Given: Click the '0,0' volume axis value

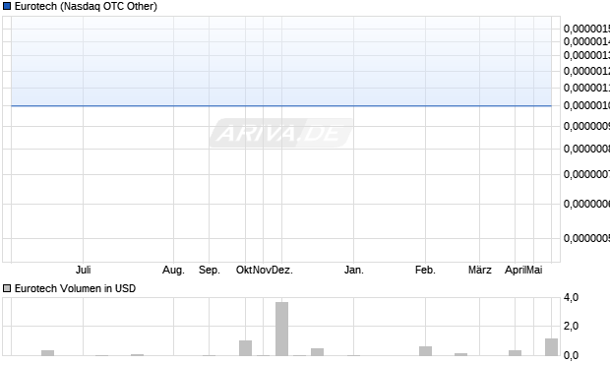Looking at the screenshot, I should (x=571, y=355).
